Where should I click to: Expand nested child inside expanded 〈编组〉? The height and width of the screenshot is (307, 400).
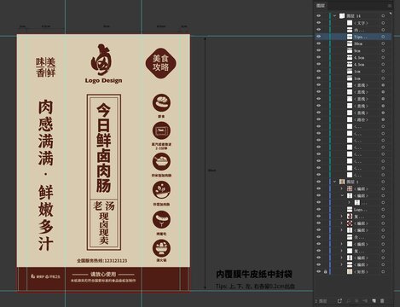pyautogui.click(x=349, y=202)
